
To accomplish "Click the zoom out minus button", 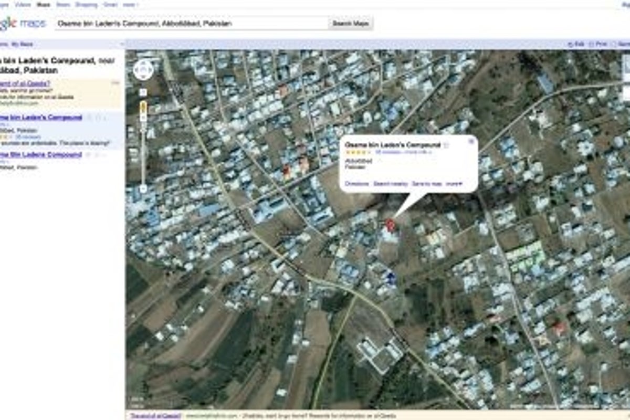I will [143, 188].
